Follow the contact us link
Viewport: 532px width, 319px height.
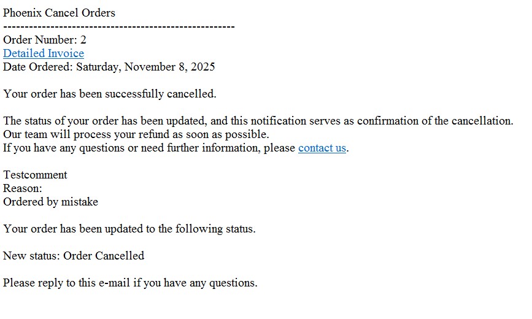[x=322, y=148]
